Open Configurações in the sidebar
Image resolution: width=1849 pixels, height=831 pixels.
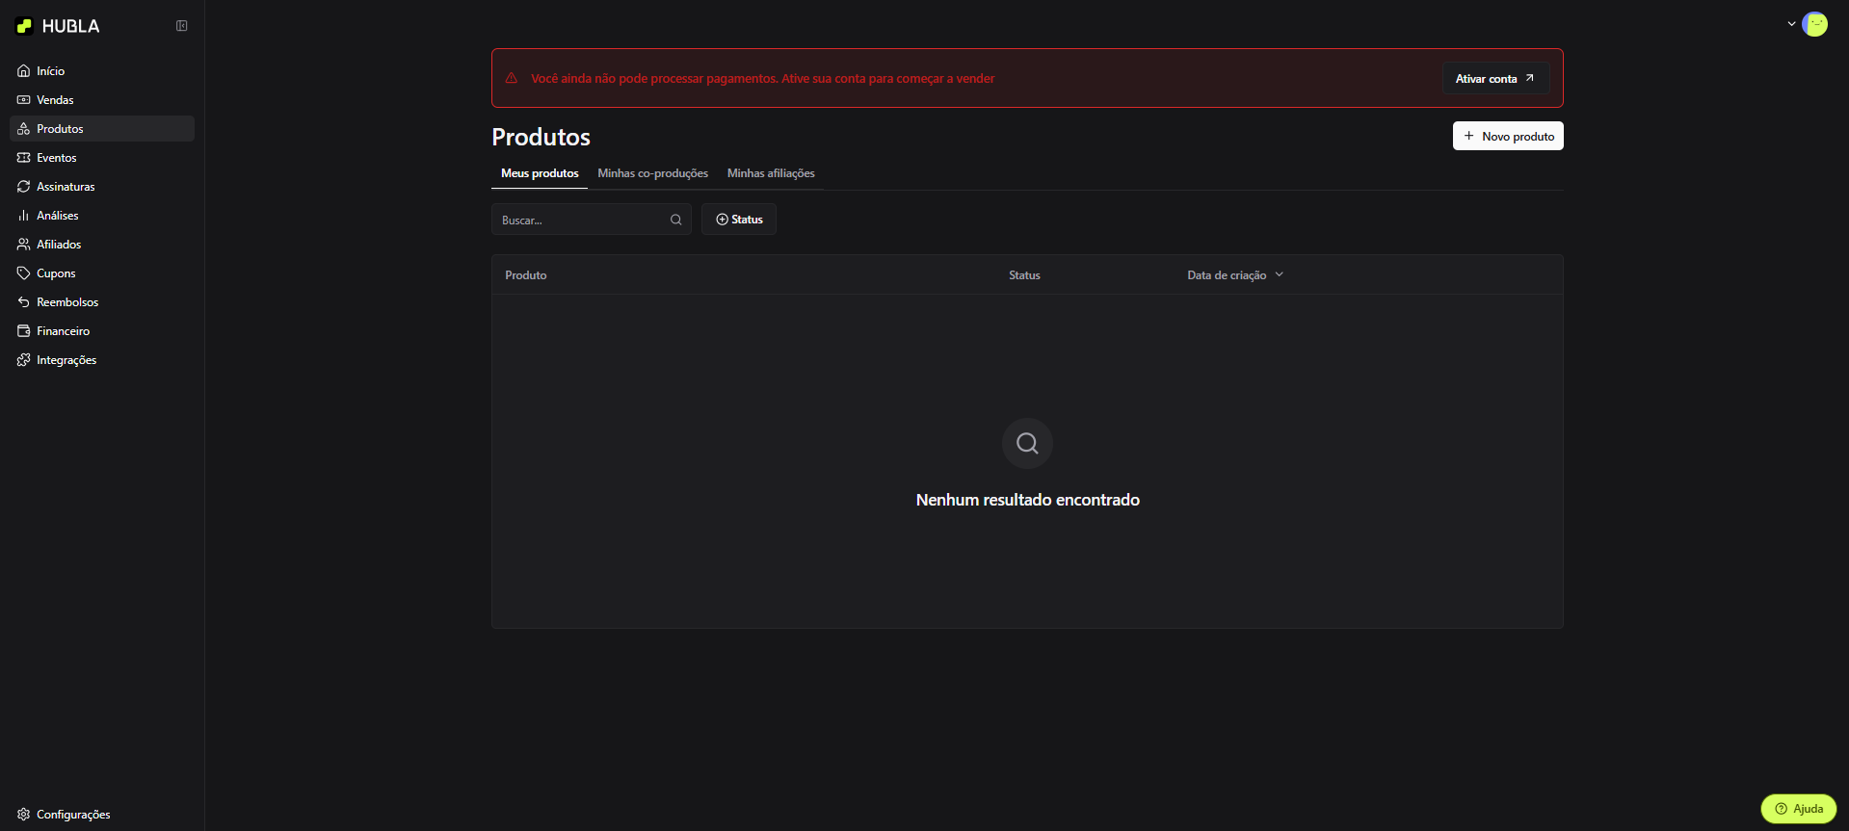[64, 815]
